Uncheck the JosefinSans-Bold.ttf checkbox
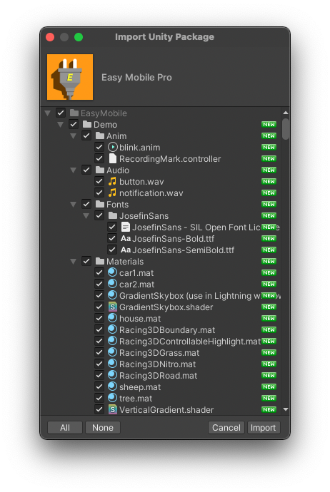Image resolution: width=330 pixels, height=492 pixels. click(x=112, y=238)
